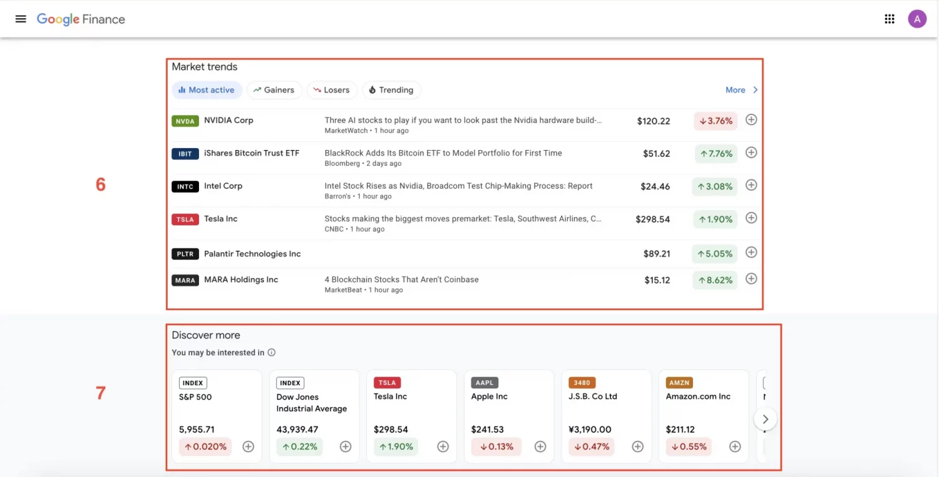Click Dow Jones change 0.22% badge
939x477 pixels.
coord(299,446)
